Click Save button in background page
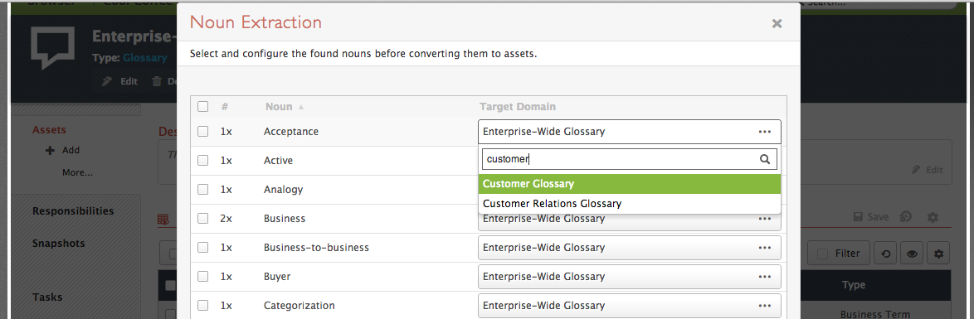 coord(871,216)
